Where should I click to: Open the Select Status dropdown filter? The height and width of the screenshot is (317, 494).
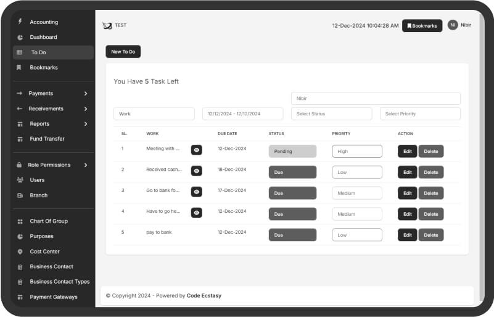tap(331, 114)
